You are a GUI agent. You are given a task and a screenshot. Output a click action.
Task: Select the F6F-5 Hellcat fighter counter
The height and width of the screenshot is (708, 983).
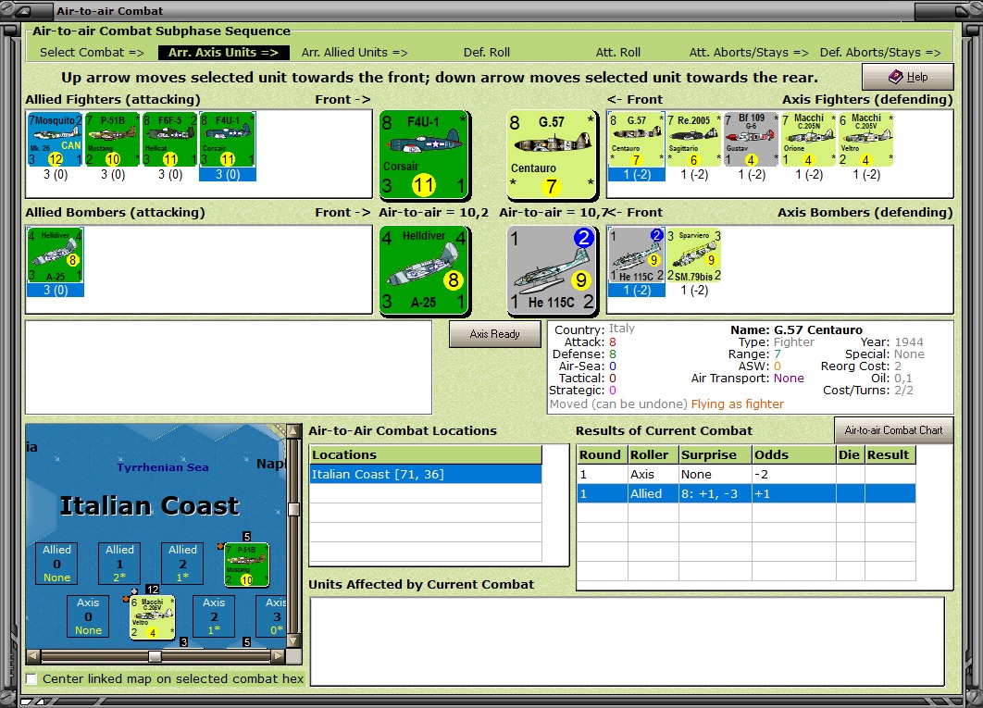170,139
